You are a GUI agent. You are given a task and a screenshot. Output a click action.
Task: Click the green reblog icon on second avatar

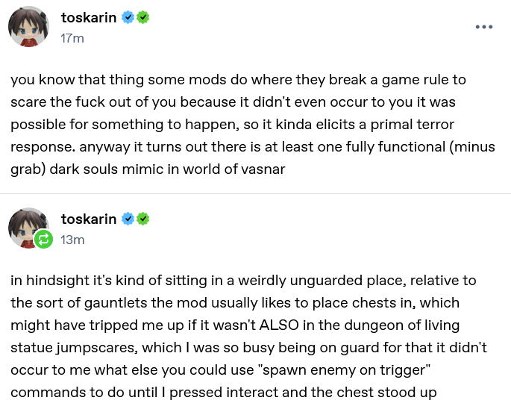point(43,239)
